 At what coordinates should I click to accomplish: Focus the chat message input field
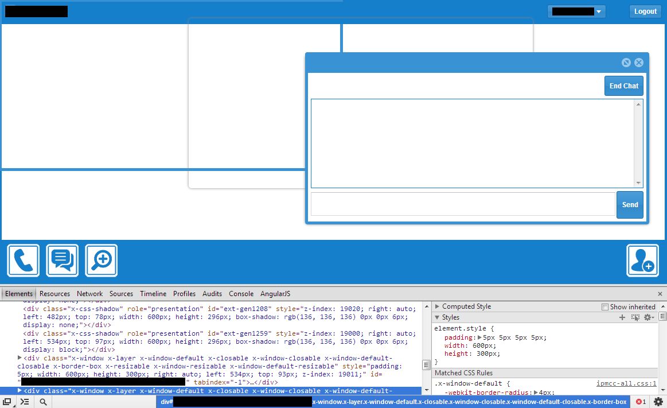(463, 204)
